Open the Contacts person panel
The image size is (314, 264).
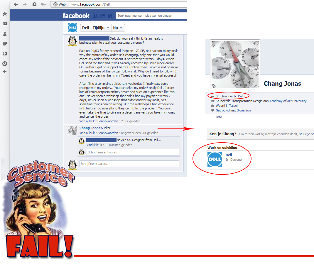click(5, 34)
